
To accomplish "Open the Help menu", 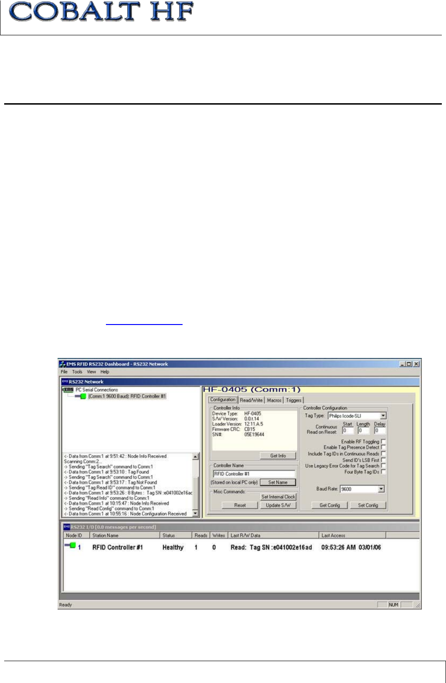I will click(105, 371).
